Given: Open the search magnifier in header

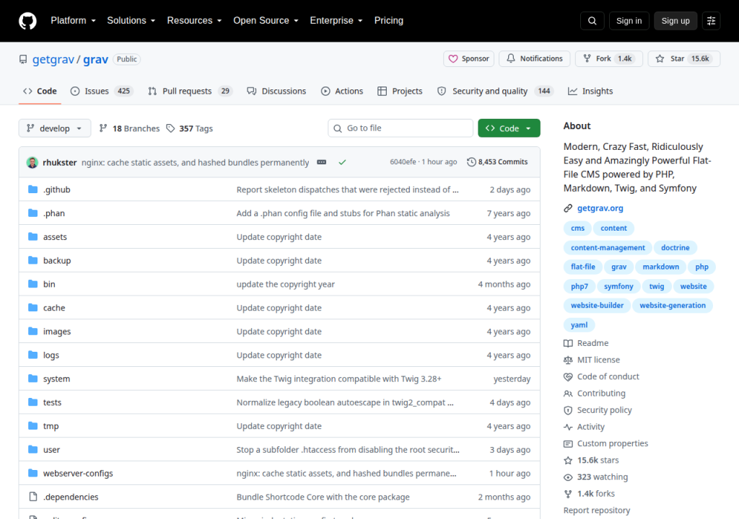Looking at the screenshot, I should pyautogui.click(x=592, y=21).
